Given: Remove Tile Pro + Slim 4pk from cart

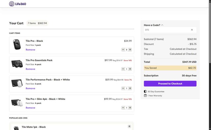Looking at the screenshot, I should pos(30,108).
